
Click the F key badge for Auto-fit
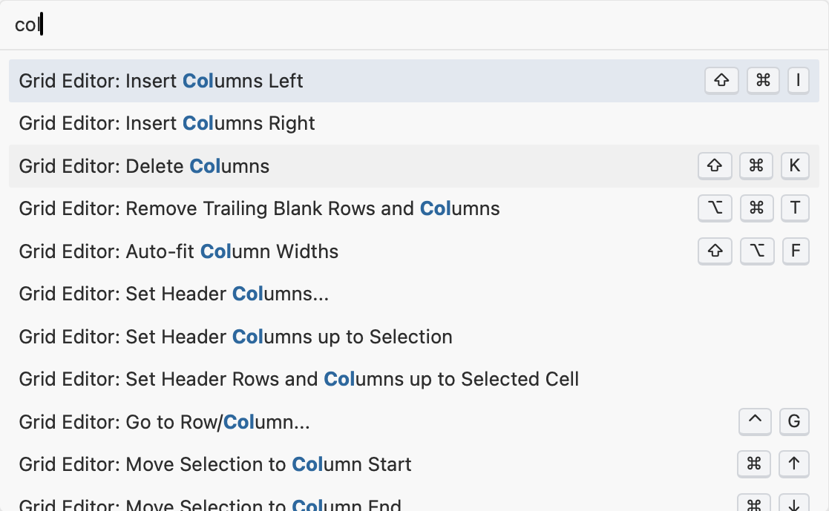pos(795,251)
